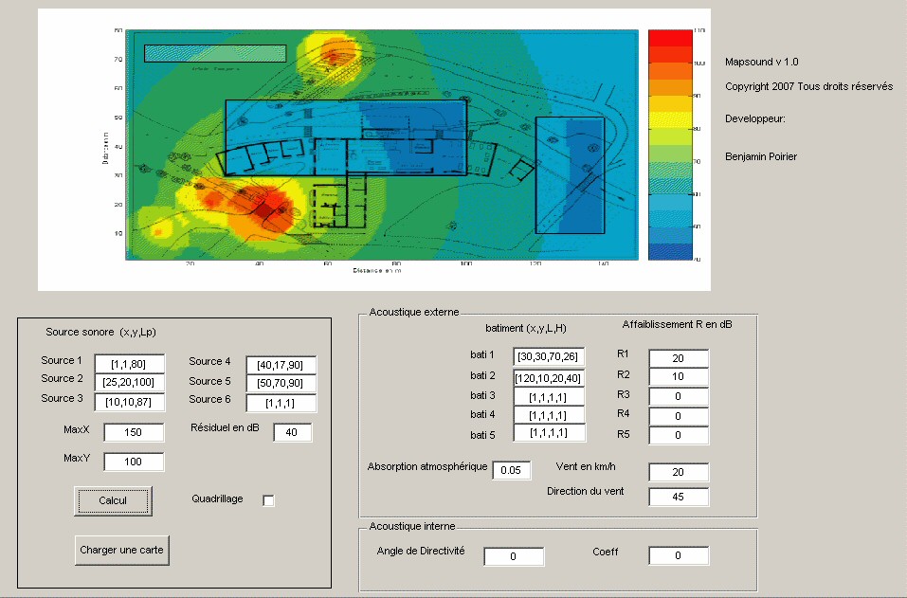Click the R5 attenuation field

(679, 435)
